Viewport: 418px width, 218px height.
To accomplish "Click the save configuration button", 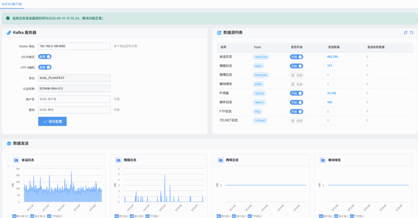I will (x=52, y=121).
